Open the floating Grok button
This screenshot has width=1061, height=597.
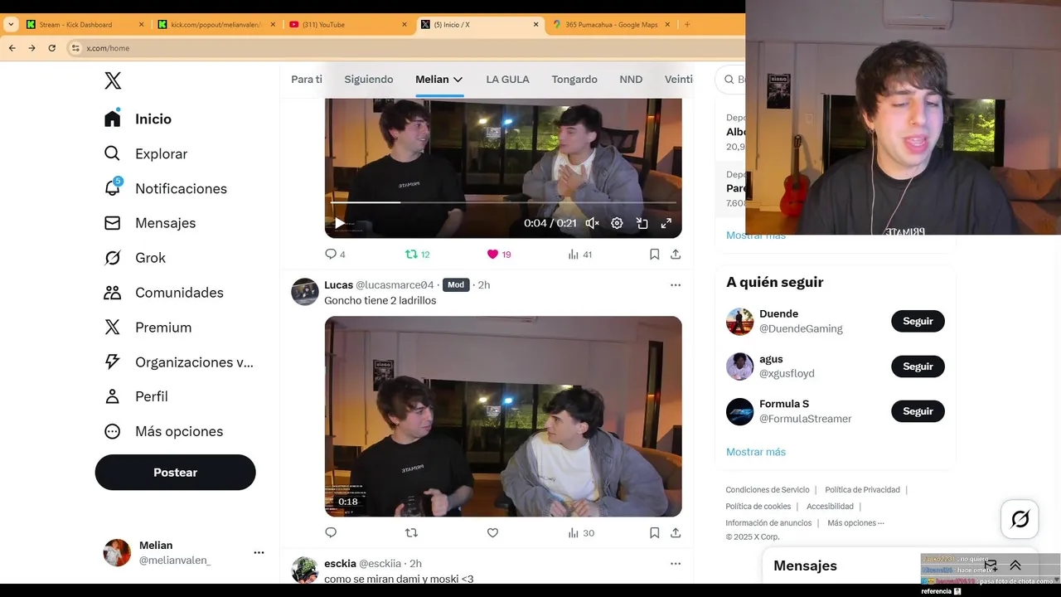coord(1020,519)
